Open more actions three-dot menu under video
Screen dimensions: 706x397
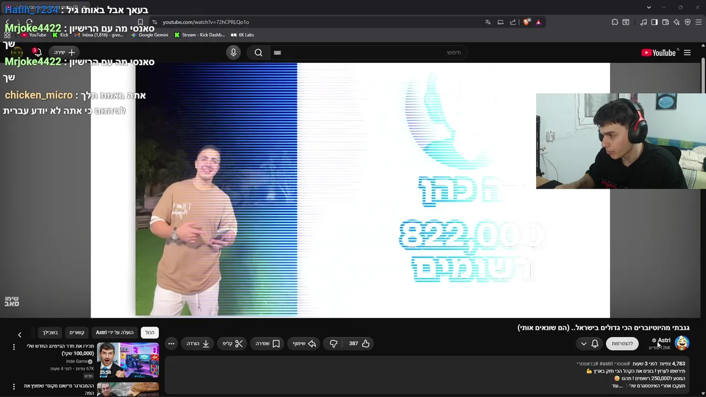pos(171,344)
